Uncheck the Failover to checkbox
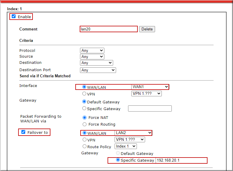 point(23,132)
